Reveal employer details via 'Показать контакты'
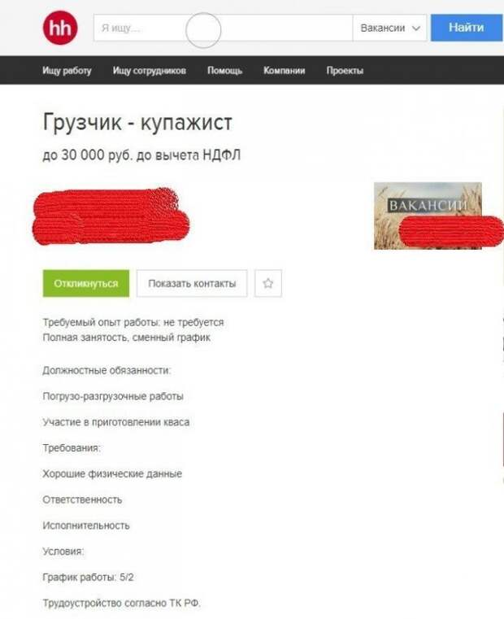 [x=192, y=283]
